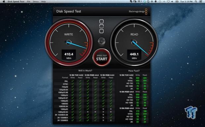205x127 pixels.
Task: Click the 449.1 MB/s read readout
Action: point(134,55)
